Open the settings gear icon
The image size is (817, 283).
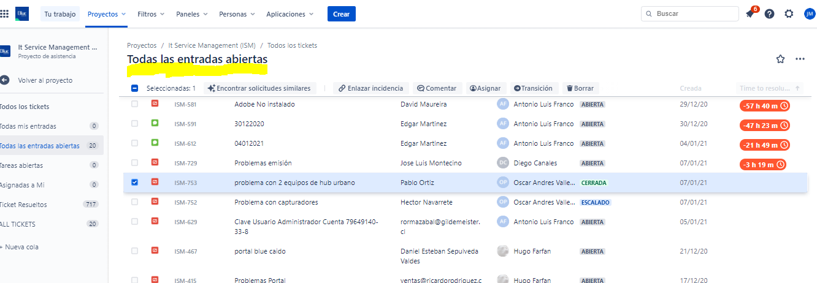pos(789,13)
